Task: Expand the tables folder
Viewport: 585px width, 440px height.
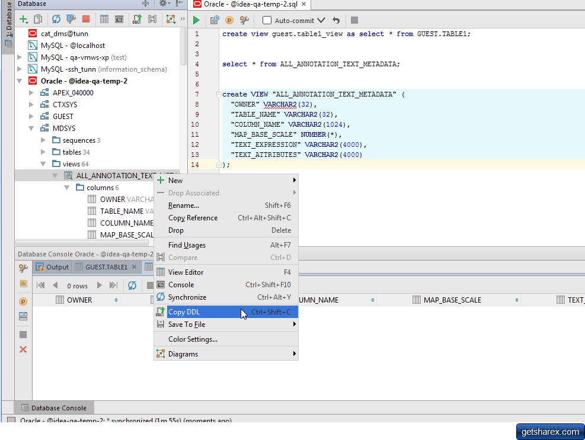Action: coord(43,152)
